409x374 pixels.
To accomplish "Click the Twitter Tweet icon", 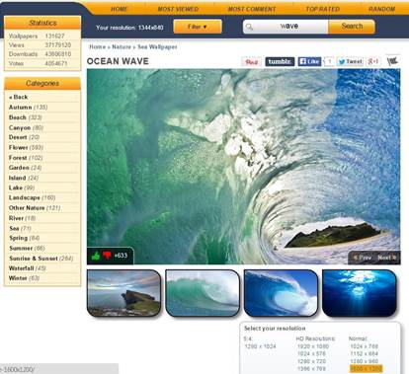I will (x=350, y=61).
